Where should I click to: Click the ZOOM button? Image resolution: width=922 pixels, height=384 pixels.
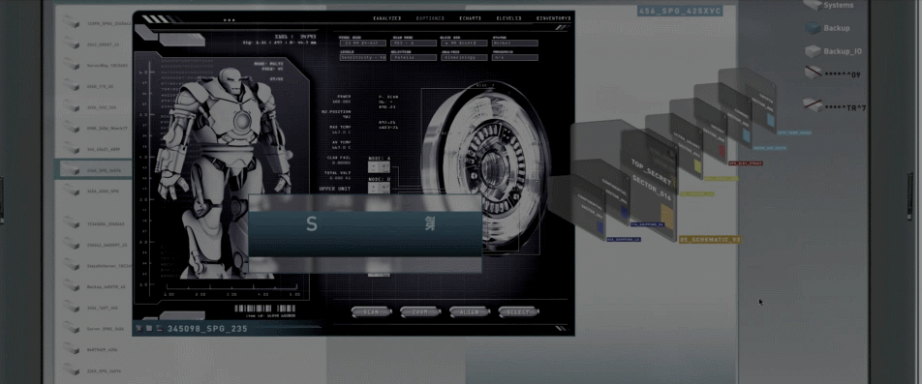420,311
